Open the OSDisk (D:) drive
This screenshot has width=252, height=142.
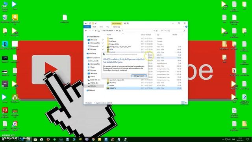(x=94, y=83)
